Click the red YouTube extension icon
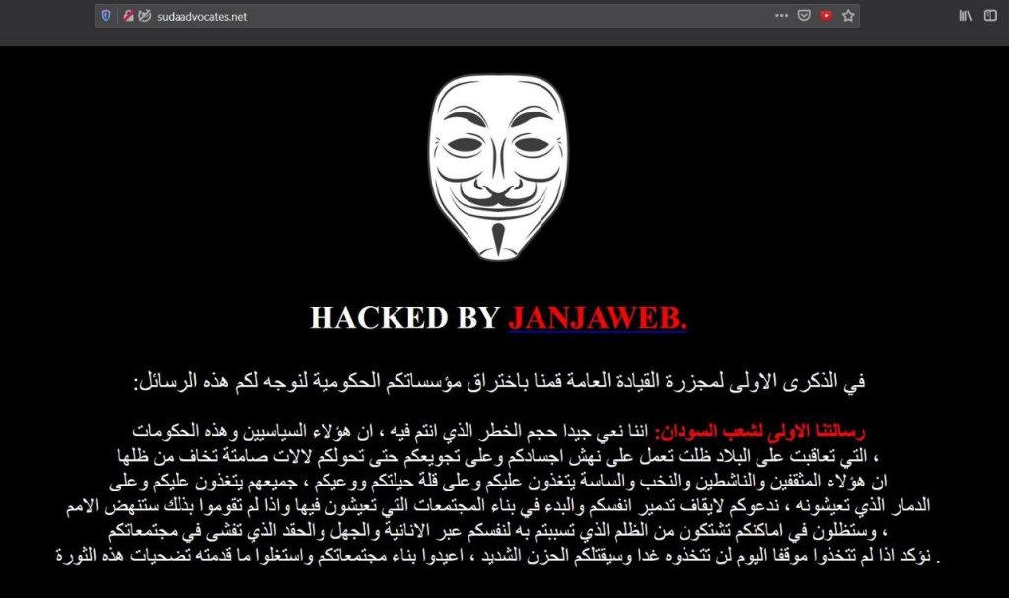This screenshot has width=1009, height=598. tap(827, 16)
